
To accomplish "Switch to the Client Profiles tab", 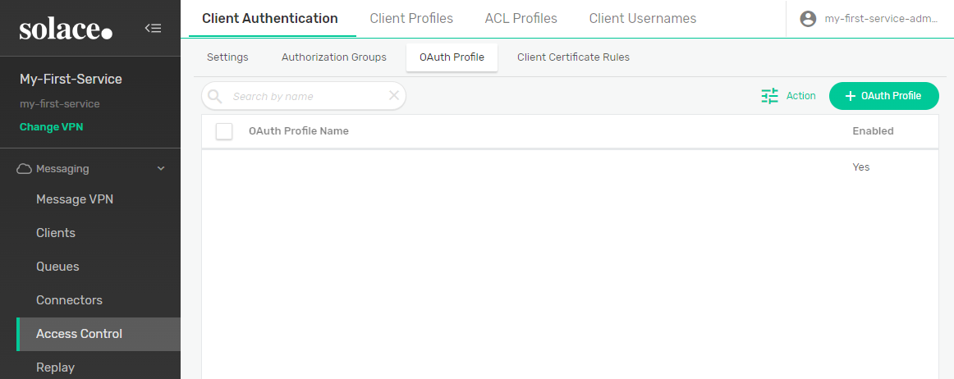I will pos(411,18).
